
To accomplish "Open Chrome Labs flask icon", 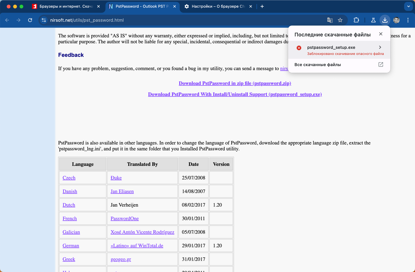I will click(x=373, y=20).
